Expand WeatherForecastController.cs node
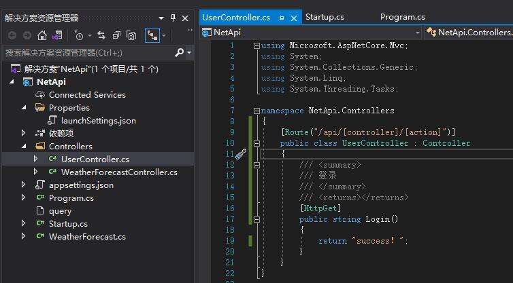Viewport: 513px width, 283px height. (x=35, y=172)
